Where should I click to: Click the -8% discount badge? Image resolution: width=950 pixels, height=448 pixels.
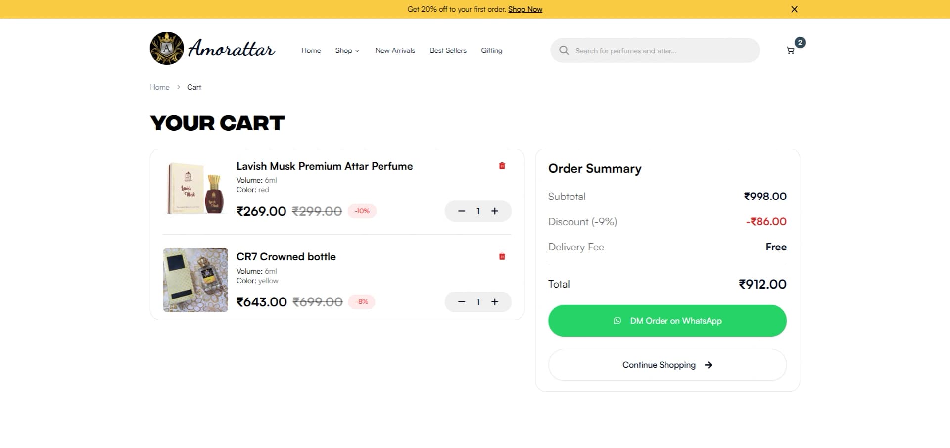pos(362,302)
